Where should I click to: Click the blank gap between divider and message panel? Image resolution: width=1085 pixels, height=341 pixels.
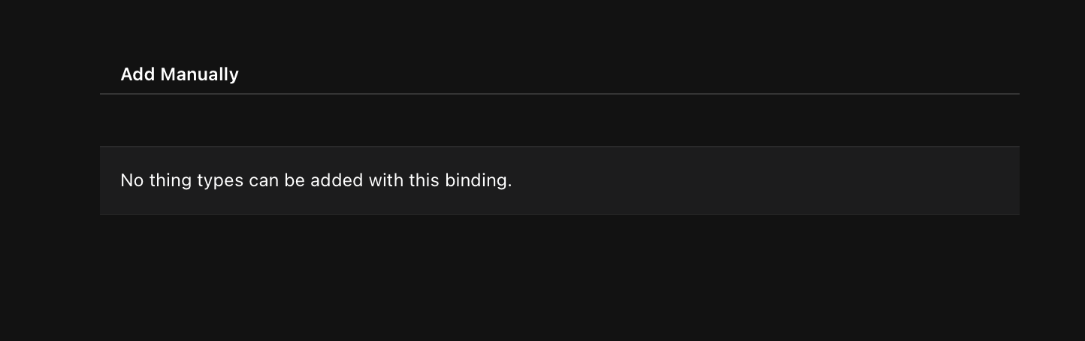click(x=559, y=120)
